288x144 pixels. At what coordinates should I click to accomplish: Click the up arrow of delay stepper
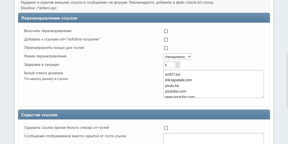(177, 64)
